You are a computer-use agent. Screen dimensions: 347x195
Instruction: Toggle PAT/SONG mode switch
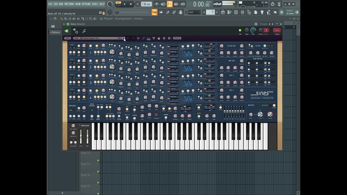coord(118,4)
